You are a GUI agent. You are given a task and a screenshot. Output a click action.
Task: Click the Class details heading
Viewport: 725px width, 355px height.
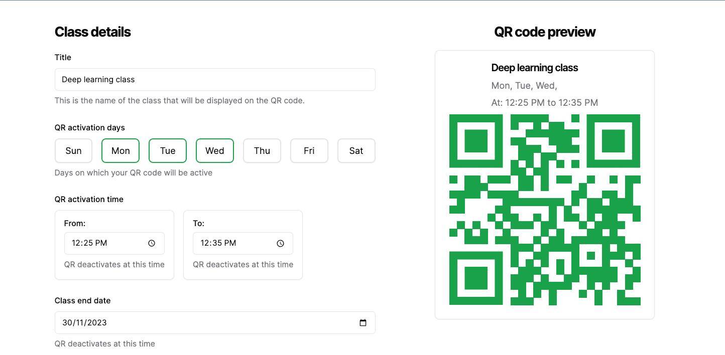point(93,32)
